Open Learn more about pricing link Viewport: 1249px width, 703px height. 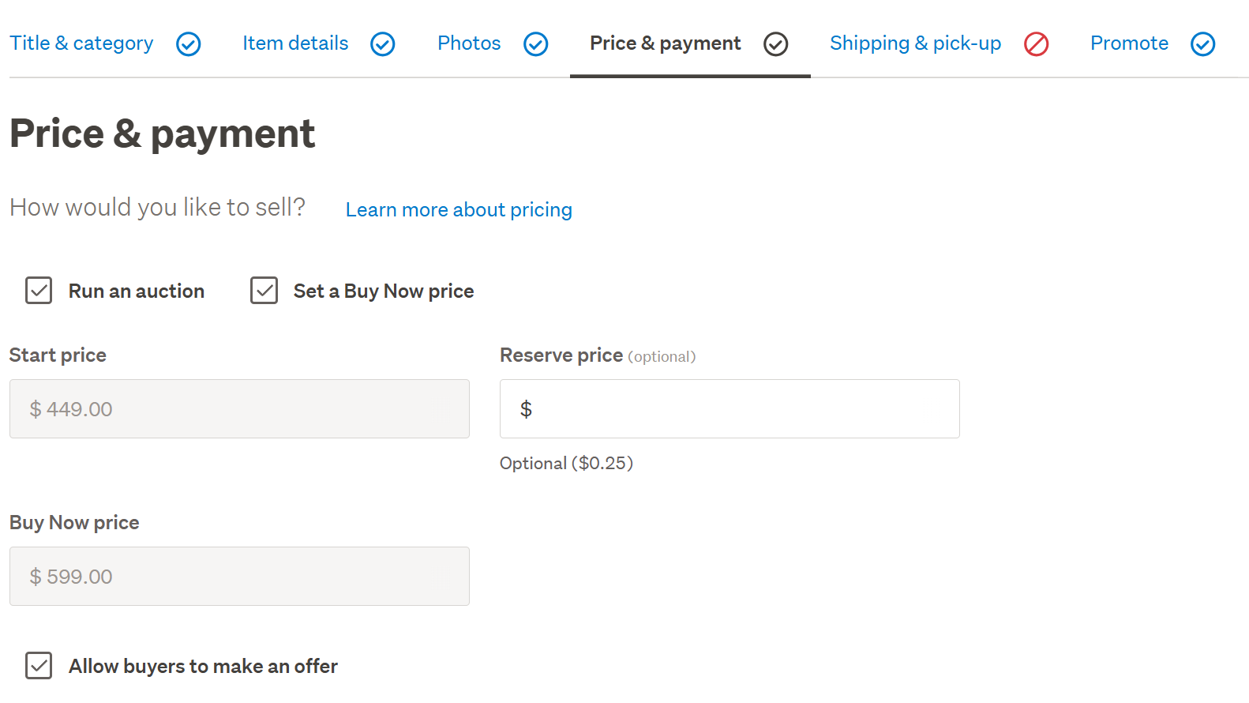pos(459,210)
